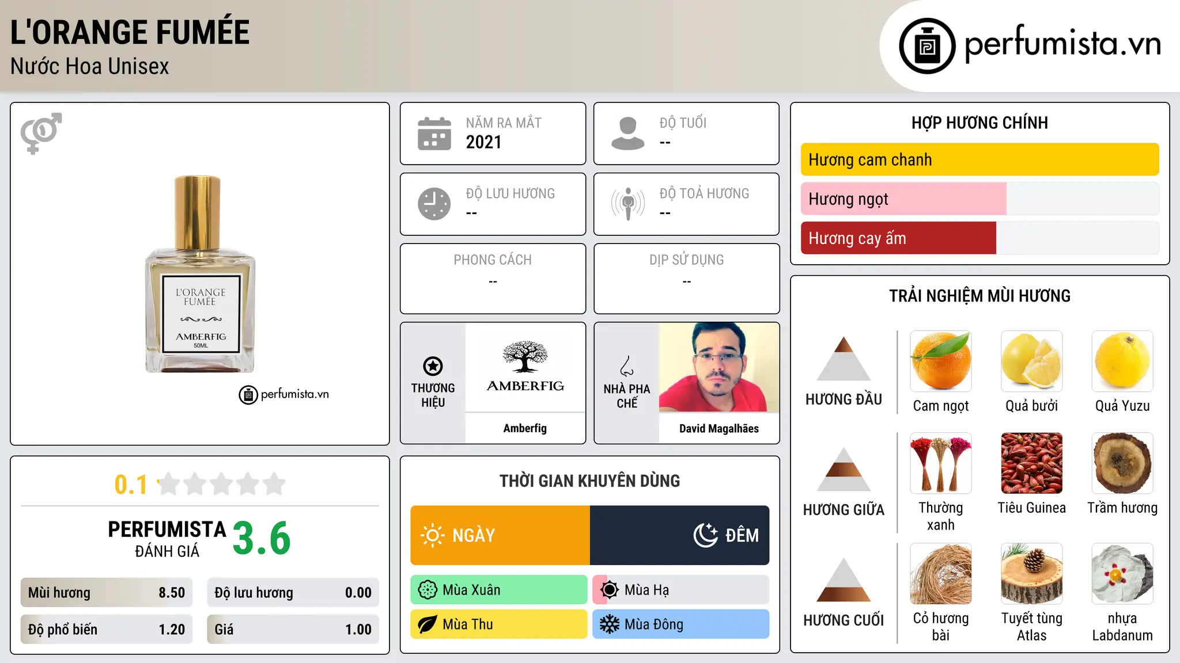Click the perfumista.vn perfume bottle logo icon

pos(927,46)
